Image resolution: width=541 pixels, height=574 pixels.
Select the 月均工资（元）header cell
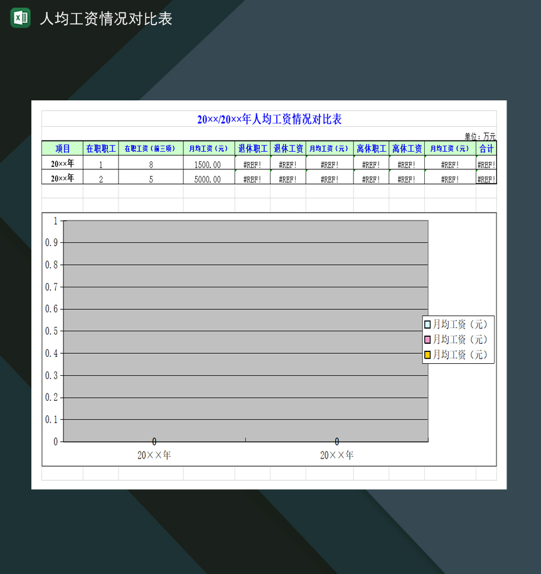(209, 148)
